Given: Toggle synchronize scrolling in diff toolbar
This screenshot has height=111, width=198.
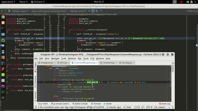Looking at the screenshot, I should pyautogui.click(x=93, y=11).
